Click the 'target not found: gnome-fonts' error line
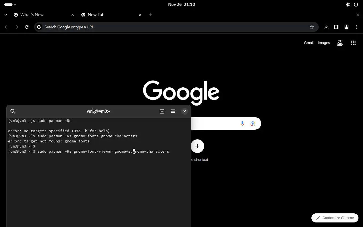This screenshot has width=363, height=227. [49, 141]
